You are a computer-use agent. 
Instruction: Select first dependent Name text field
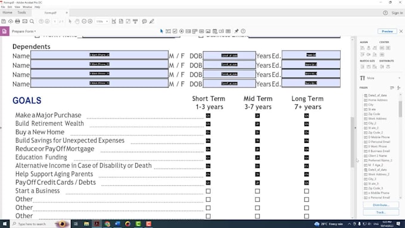click(x=99, y=55)
